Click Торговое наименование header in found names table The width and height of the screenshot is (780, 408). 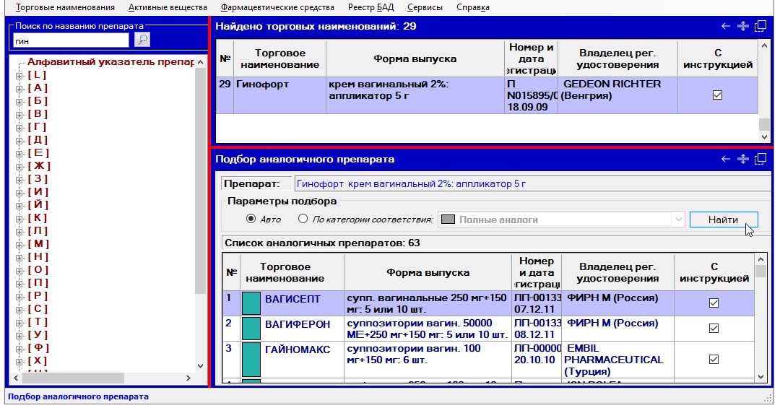[279, 58]
